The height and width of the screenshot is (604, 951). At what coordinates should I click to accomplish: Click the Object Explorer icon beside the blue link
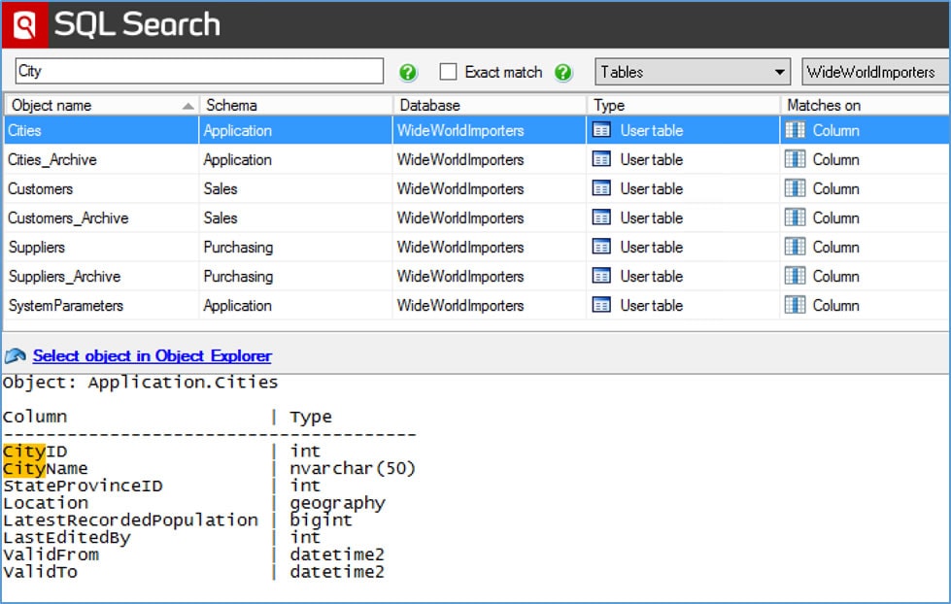tap(16, 355)
